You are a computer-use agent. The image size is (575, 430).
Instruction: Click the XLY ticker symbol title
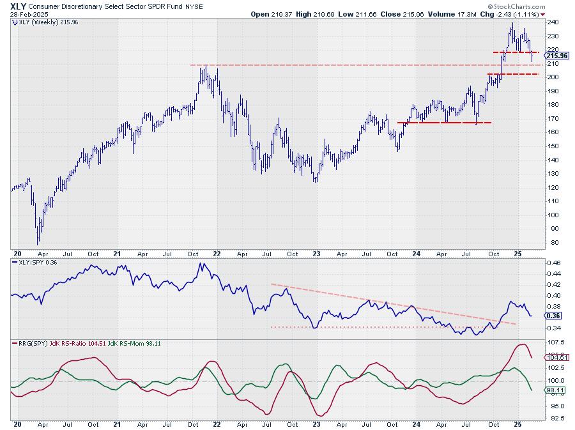[x=17, y=5]
